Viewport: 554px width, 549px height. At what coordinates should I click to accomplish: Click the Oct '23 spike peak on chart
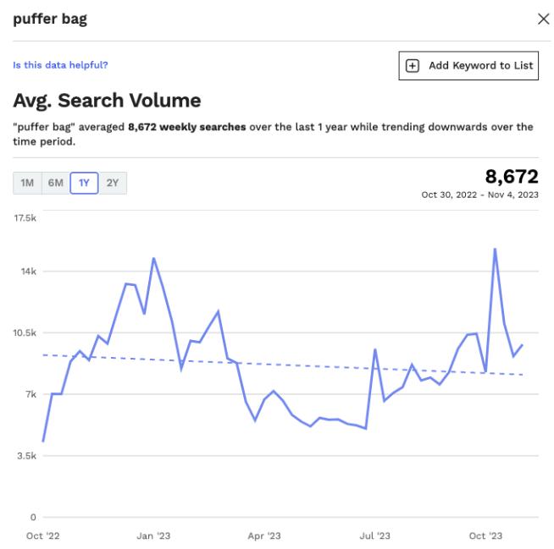495,249
